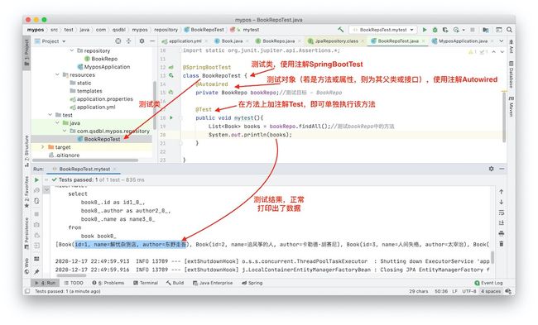Open Project panel settings gear
The width and height of the screenshot is (538, 325).
coord(142,41)
